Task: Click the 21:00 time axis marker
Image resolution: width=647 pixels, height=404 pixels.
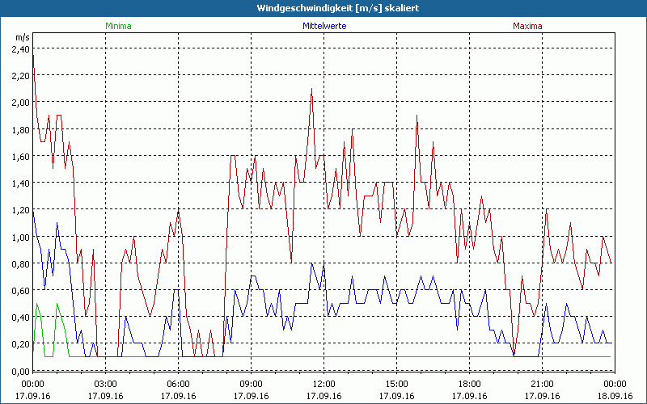Action: coord(542,384)
